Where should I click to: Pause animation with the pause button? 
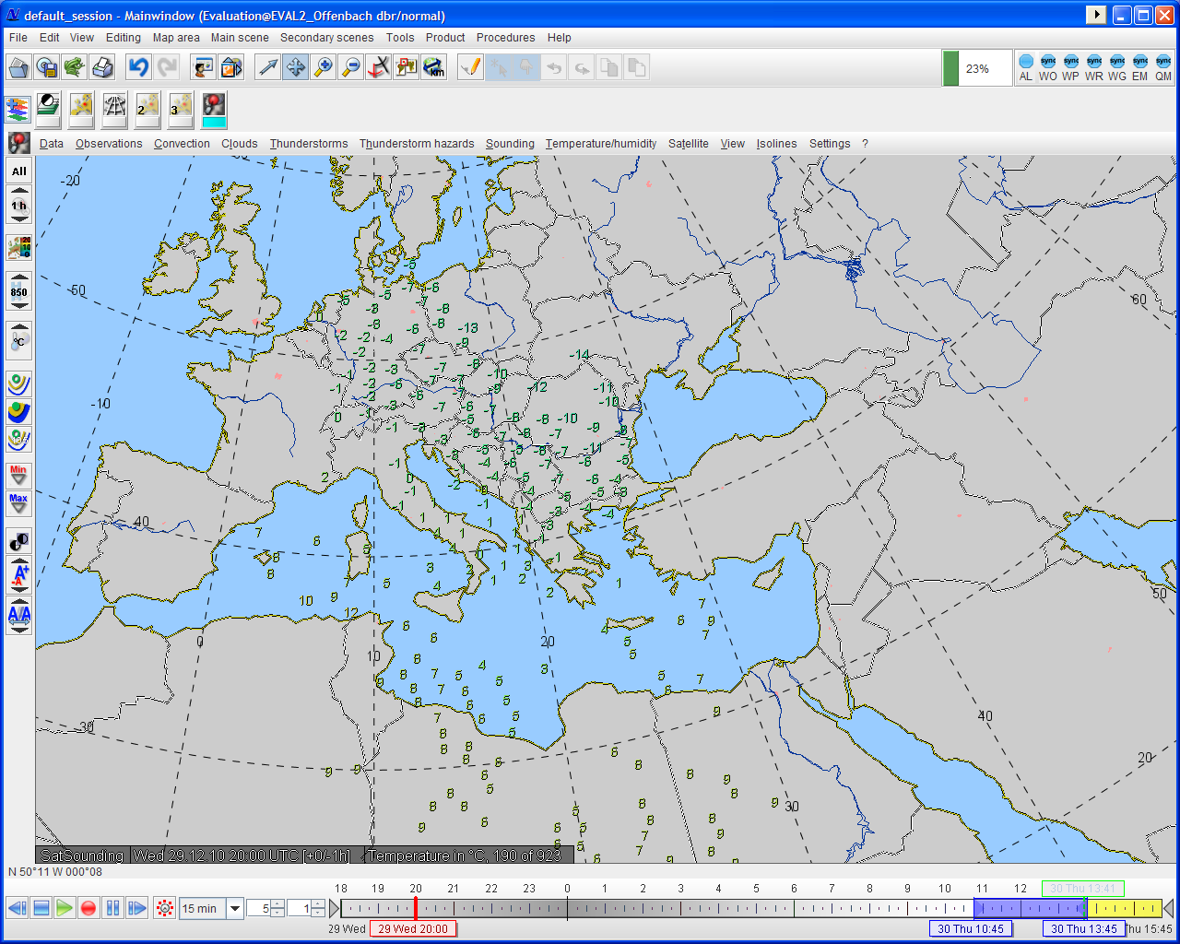(112, 908)
